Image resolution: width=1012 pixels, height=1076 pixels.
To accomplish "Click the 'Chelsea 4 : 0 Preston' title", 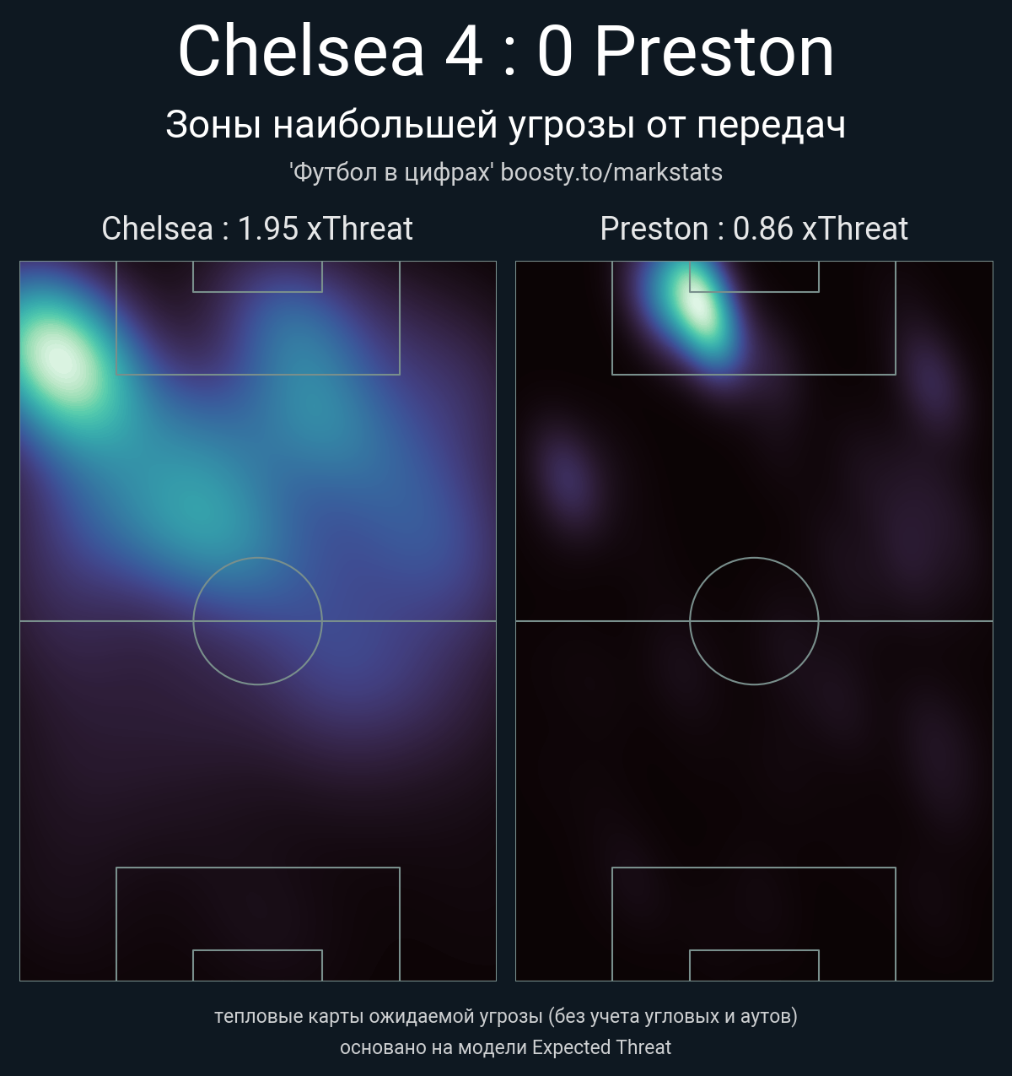I will (x=506, y=51).
